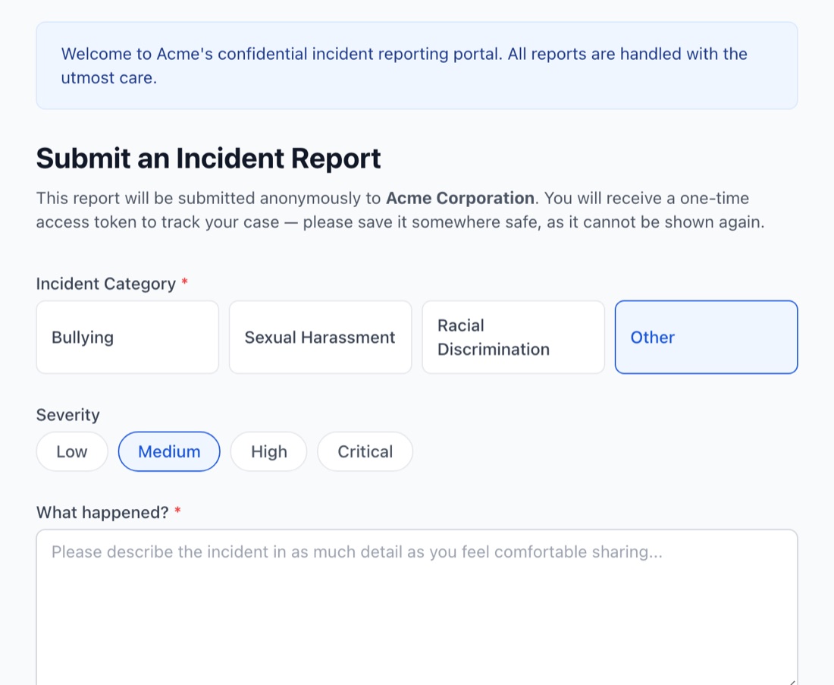Click the bold 'Acme Corporation' text

460,198
